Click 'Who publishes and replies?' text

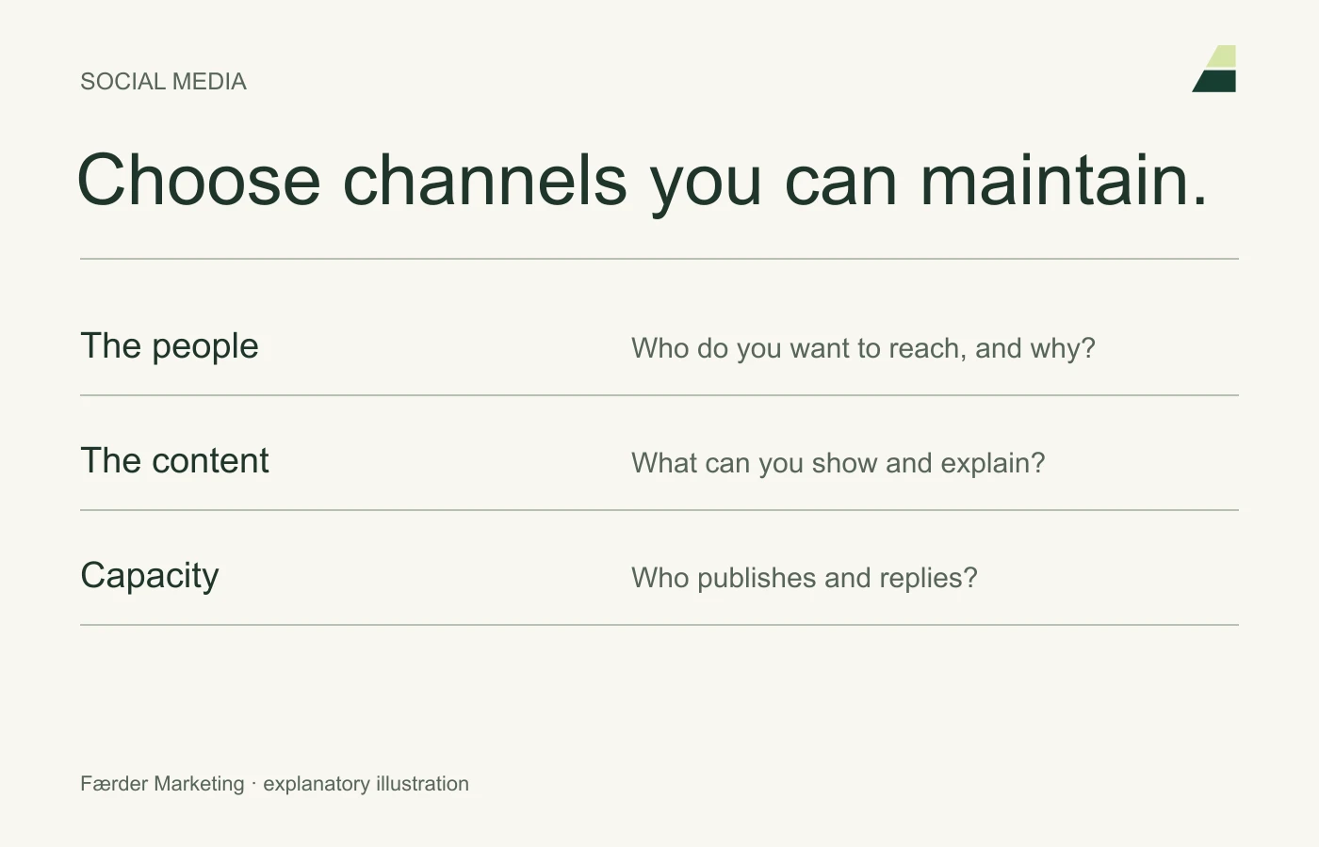point(804,578)
